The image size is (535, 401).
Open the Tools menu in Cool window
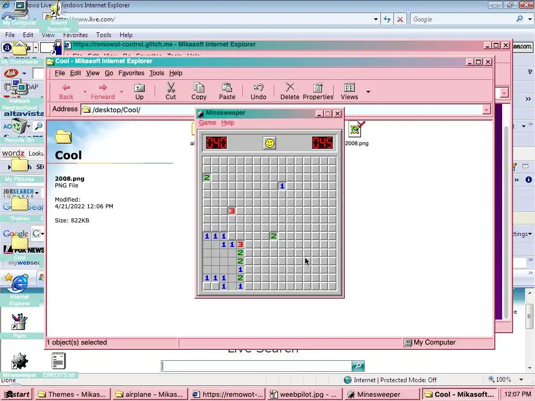point(157,73)
